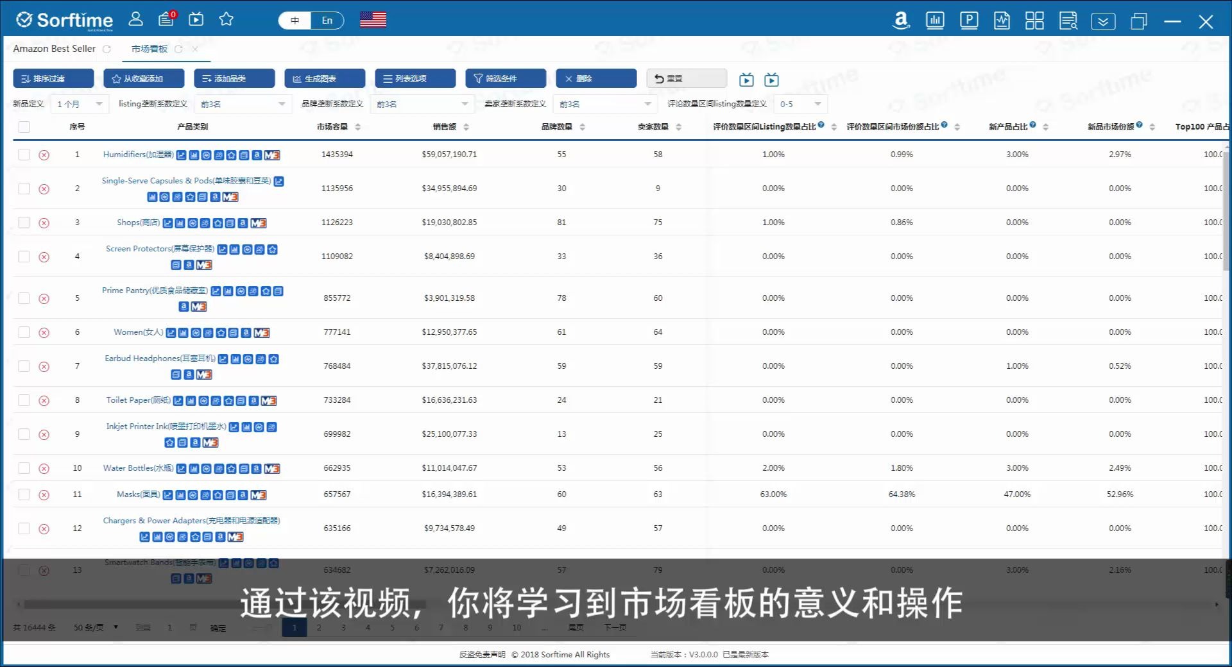Open the user account icon
The width and height of the screenshot is (1232, 667).
click(135, 19)
